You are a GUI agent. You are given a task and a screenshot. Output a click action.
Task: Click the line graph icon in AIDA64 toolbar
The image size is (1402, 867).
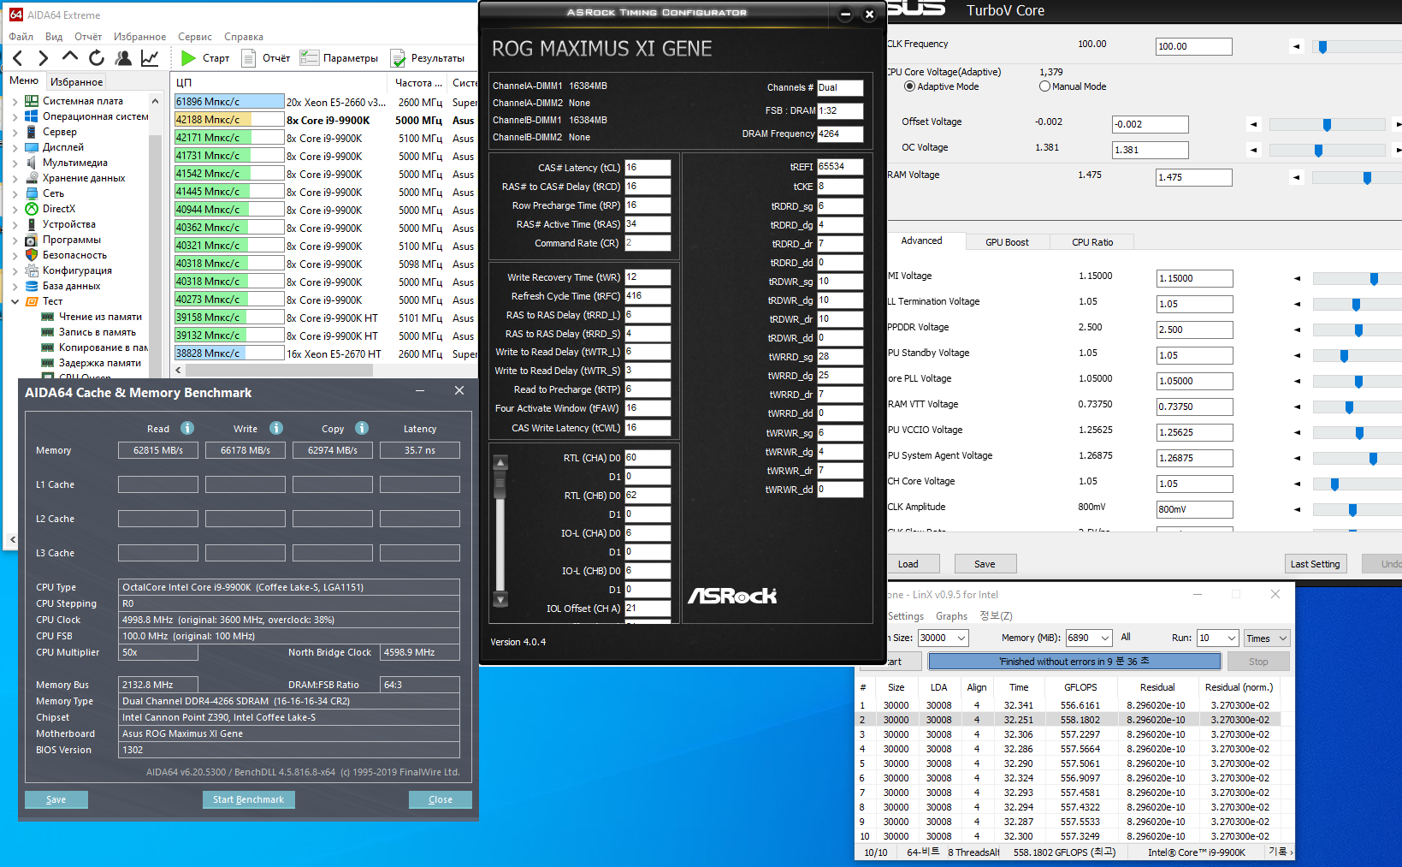150,58
